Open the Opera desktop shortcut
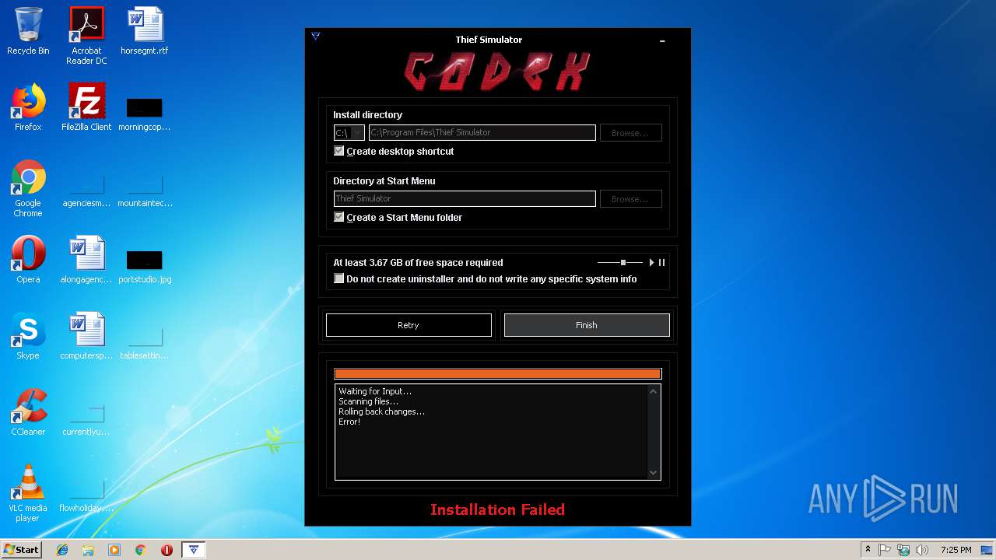This screenshot has height=560, width=996. pyautogui.click(x=28, y=260)
